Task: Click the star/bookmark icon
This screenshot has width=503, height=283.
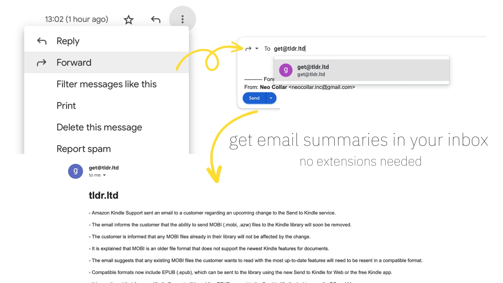Action: tap(129, 19)
